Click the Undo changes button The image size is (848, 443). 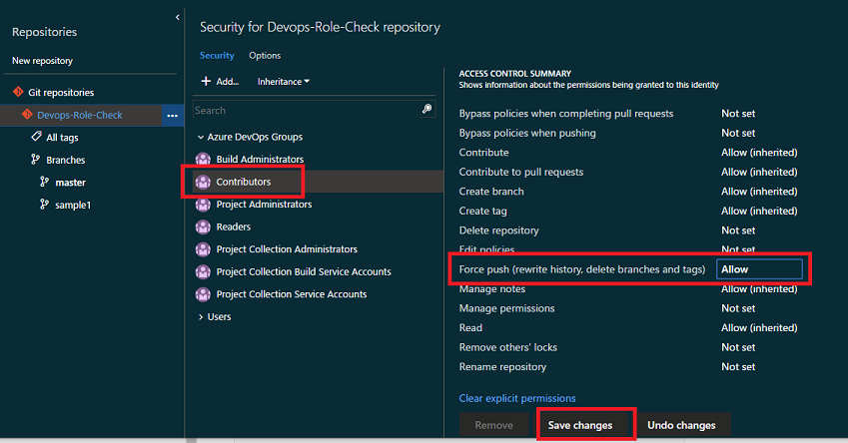[x=681, y=425]
